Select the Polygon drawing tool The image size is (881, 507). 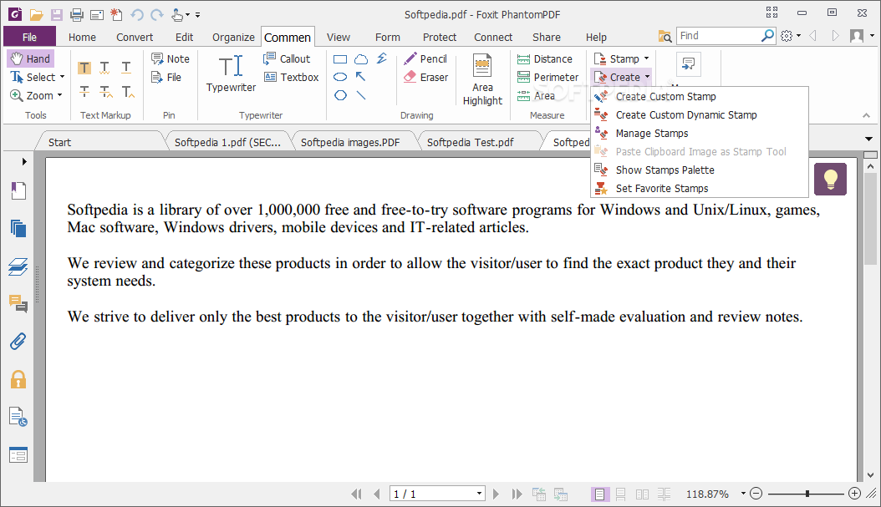(x=340, y=95)
